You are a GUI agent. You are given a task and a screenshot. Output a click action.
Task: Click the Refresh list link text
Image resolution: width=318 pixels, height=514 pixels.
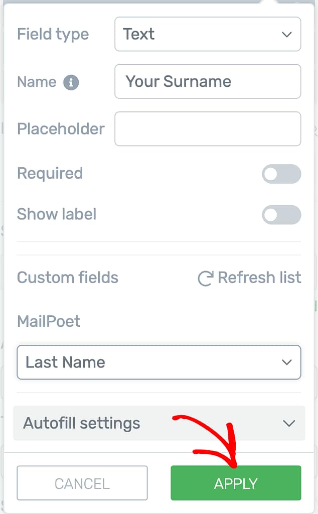coord(259,278)
